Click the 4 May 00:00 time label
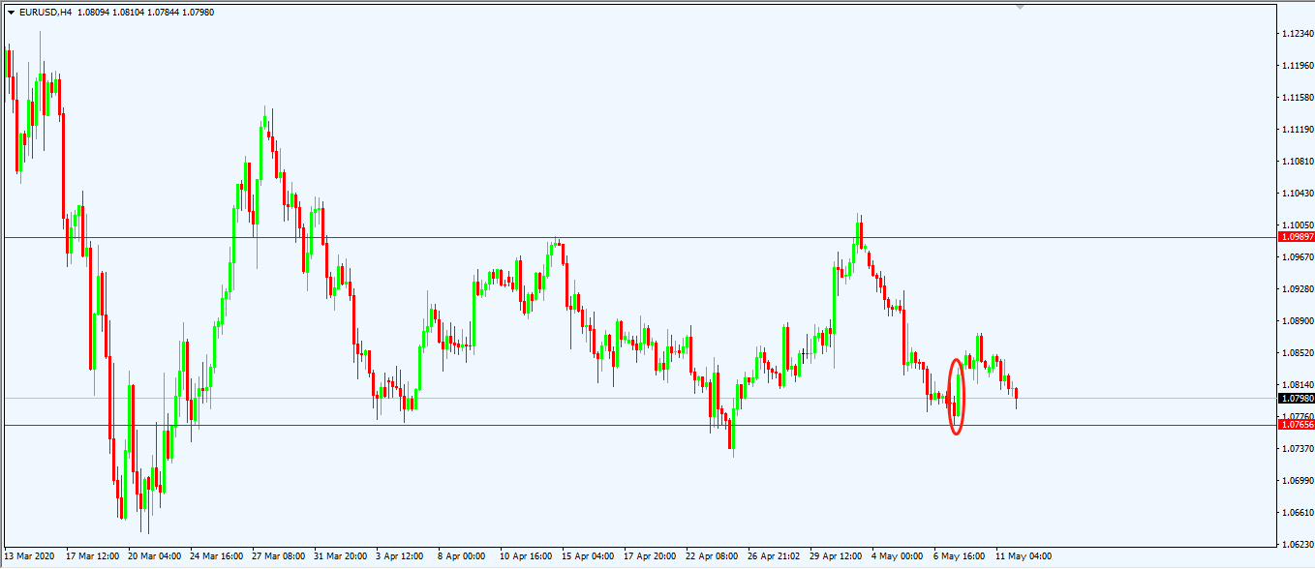Viewport: 1315px width, 569px height. click(897, 556)
